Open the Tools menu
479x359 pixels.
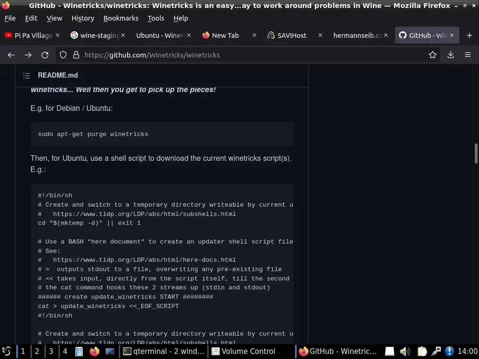tap(156, 18)
